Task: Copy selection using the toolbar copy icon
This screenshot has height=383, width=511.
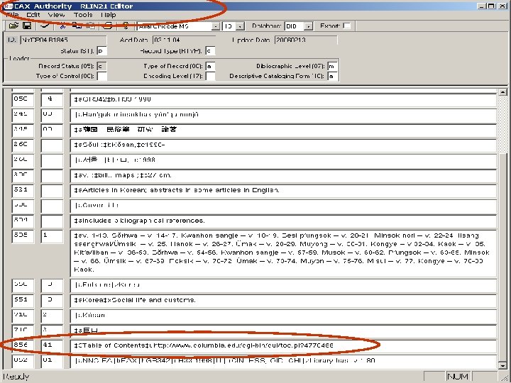Action: (x=77, y=26)
